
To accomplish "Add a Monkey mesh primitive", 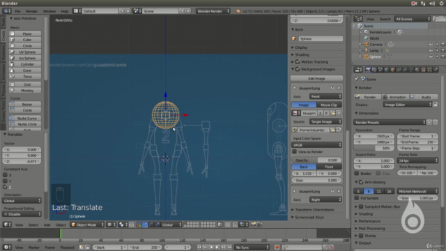I will point(25,90).
